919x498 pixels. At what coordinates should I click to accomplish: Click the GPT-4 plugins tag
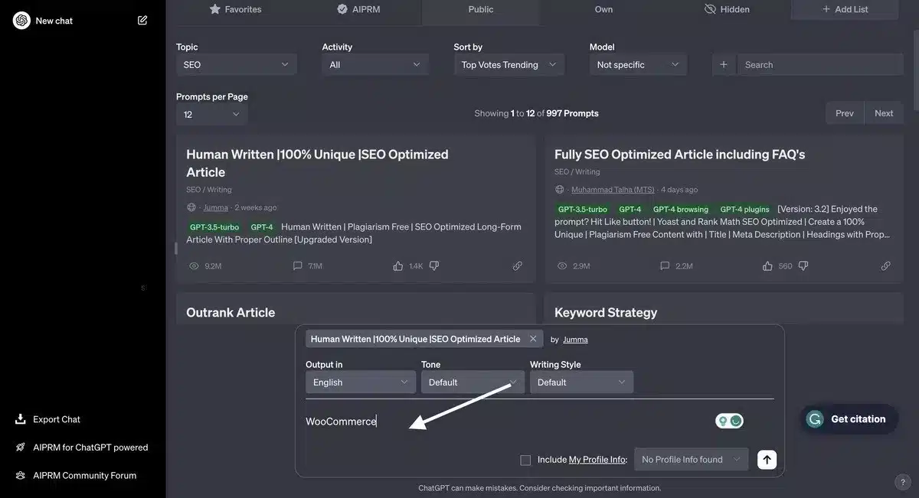745,209
